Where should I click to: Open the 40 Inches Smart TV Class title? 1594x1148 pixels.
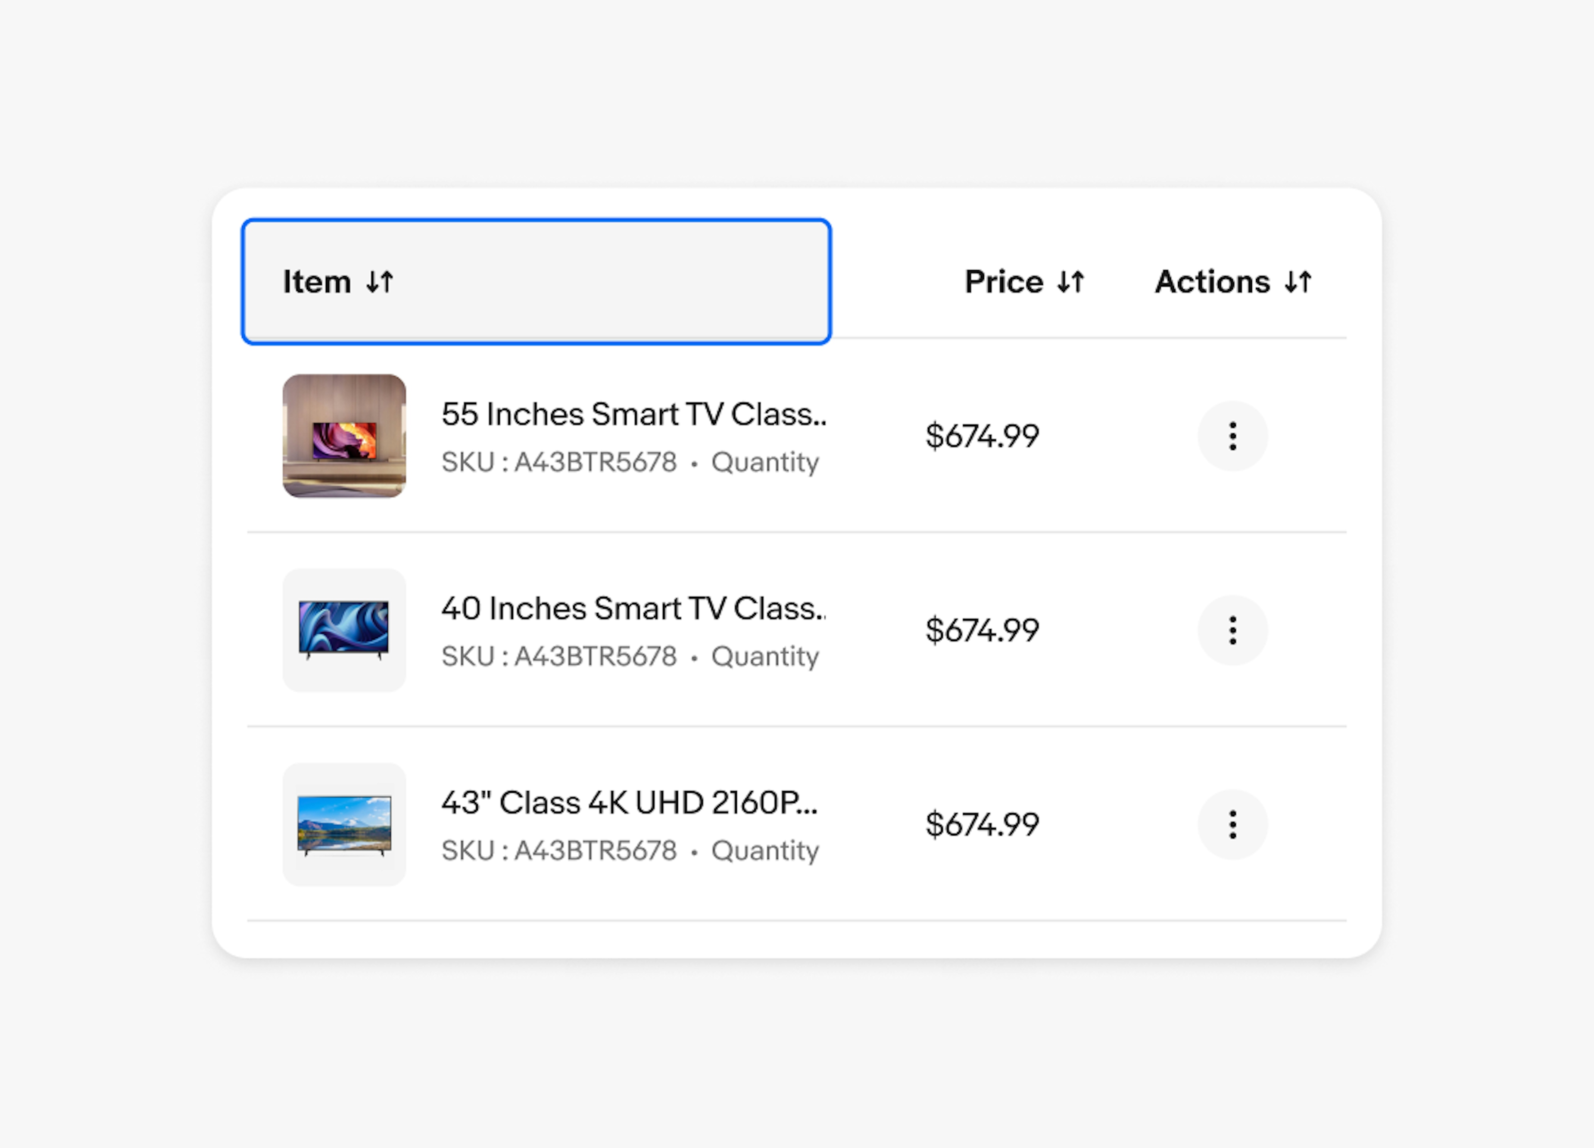click(x=633, y=608)
